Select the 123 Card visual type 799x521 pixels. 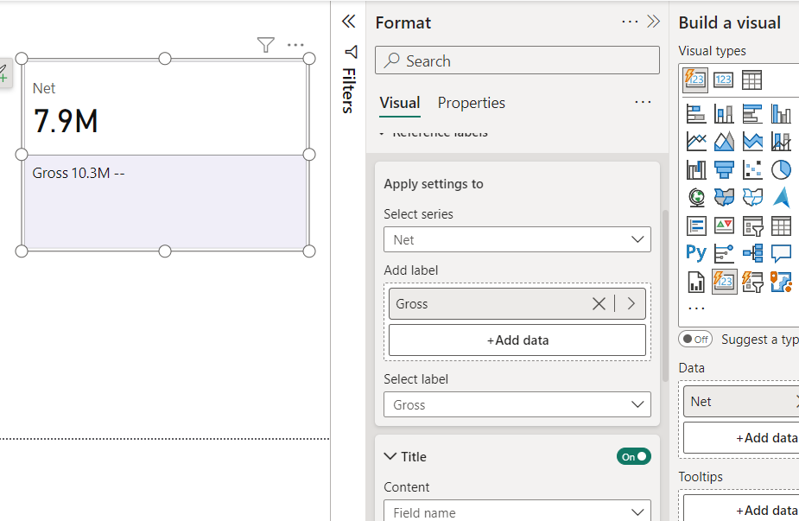724,80
